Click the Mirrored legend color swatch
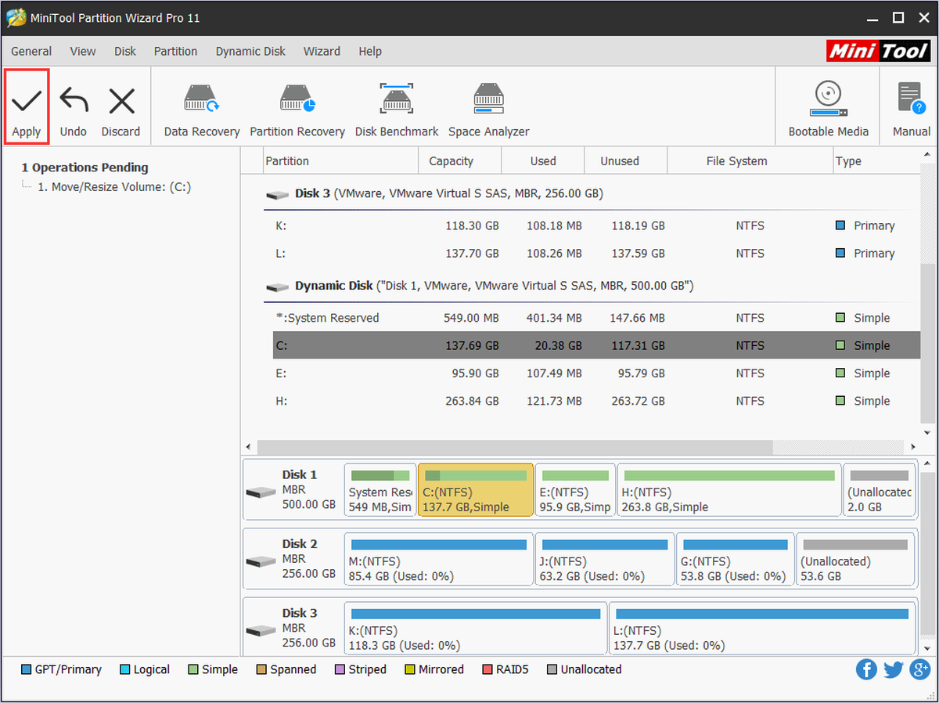 click(x=410, y=669)
